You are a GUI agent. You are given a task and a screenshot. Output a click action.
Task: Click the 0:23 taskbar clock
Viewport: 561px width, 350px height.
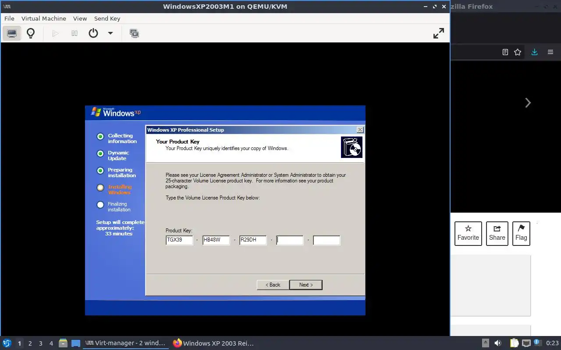[552, 343]
